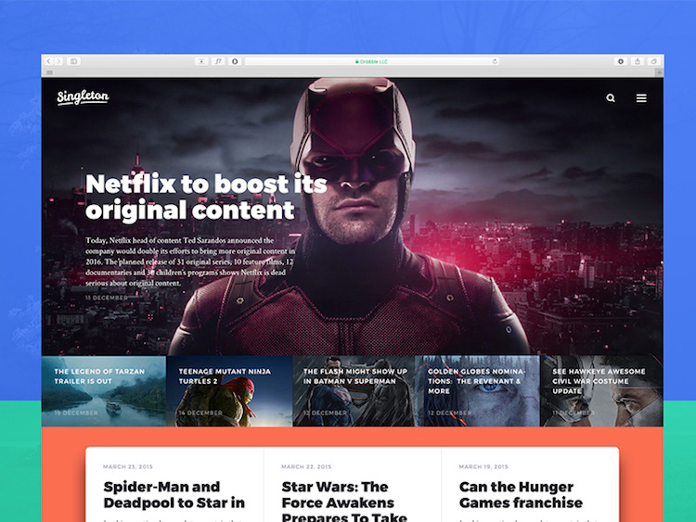
Task: Open the hamburger menu icon
Action: pos(641,98)
